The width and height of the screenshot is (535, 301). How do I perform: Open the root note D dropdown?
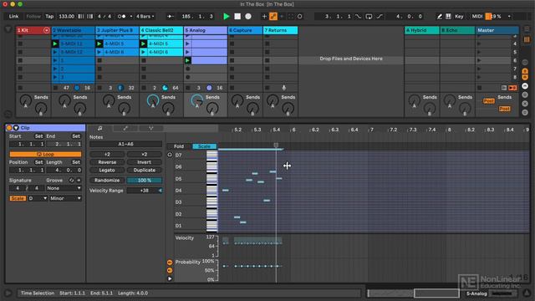click(x=38, y=198)
